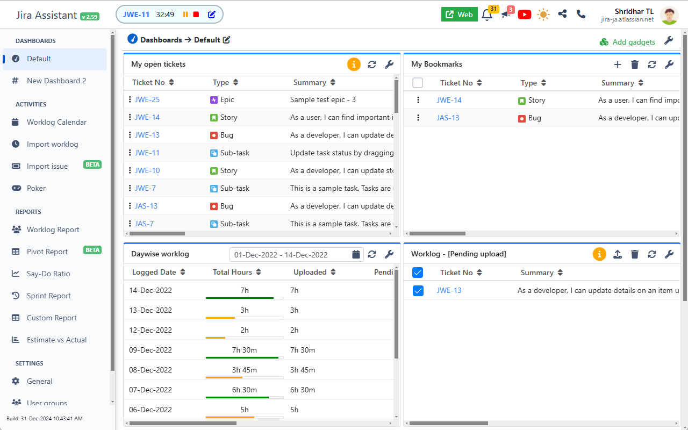The width and height of the screenshot is (688, 430).
Task: Open row options menu for JWE-25
Action: pos(130,99)
